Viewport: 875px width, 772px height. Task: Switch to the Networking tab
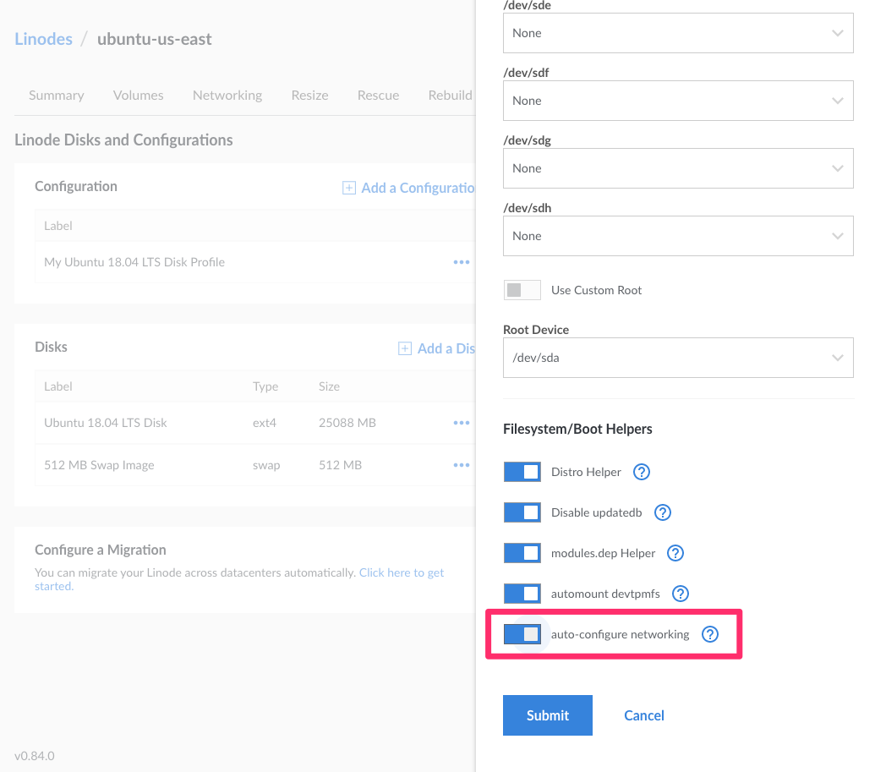tap(227, 95)
